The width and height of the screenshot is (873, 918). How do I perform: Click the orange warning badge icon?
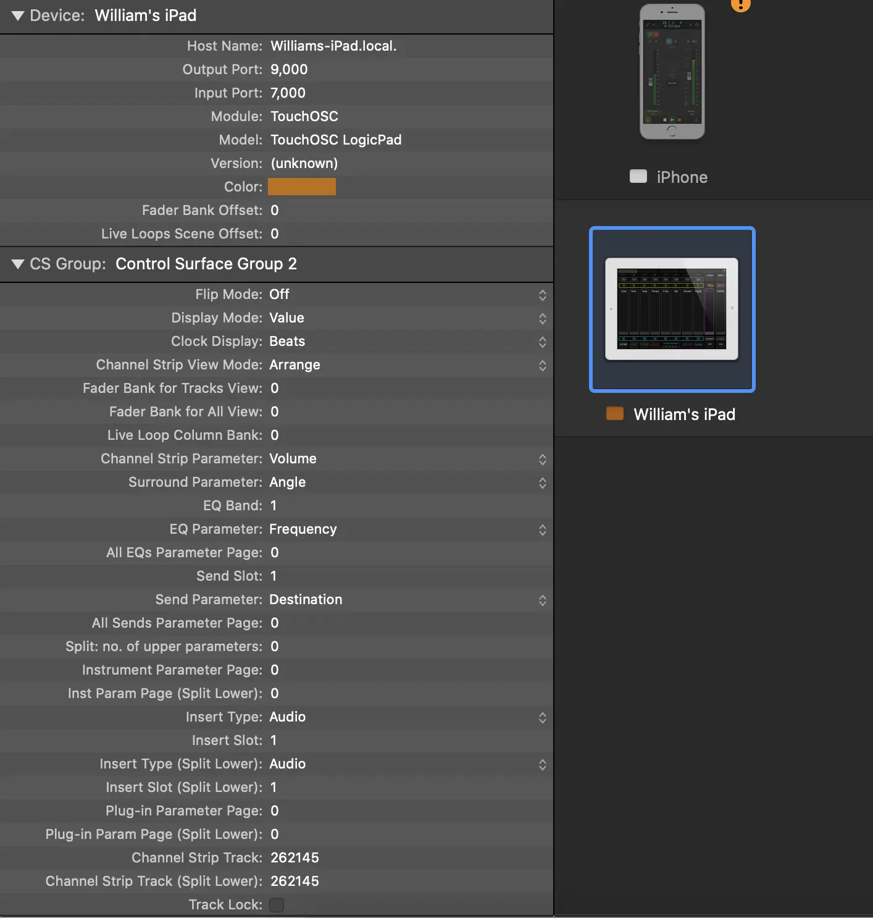click(x=740, y=5)
